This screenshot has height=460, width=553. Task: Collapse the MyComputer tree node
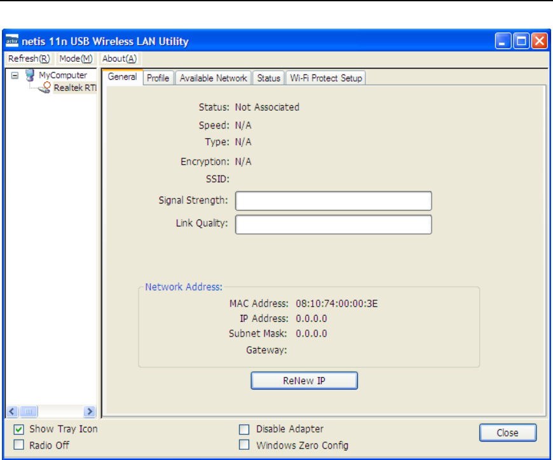(15, 75)
